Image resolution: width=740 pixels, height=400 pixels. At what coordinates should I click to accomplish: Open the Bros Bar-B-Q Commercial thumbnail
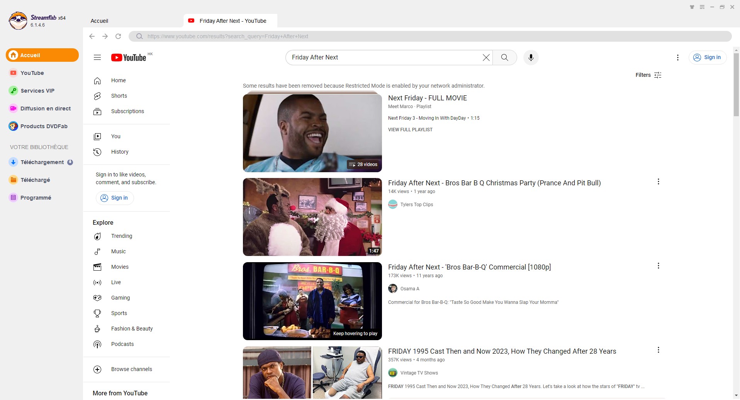312,301
